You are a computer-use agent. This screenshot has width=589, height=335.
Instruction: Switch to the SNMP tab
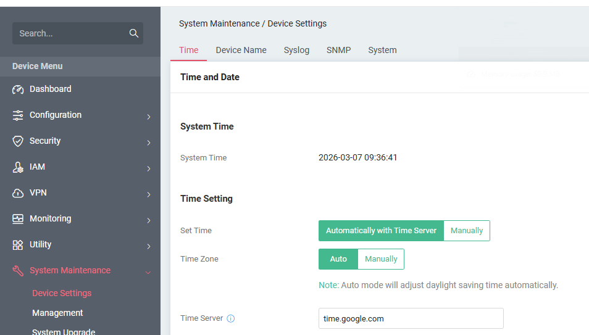pyautogui.click(x=338, y=50)
